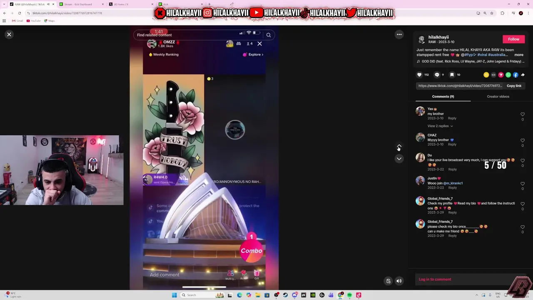Viewport: 533px width, 300px height.
Task: Click the Copy link button
Action: (514, 86)
